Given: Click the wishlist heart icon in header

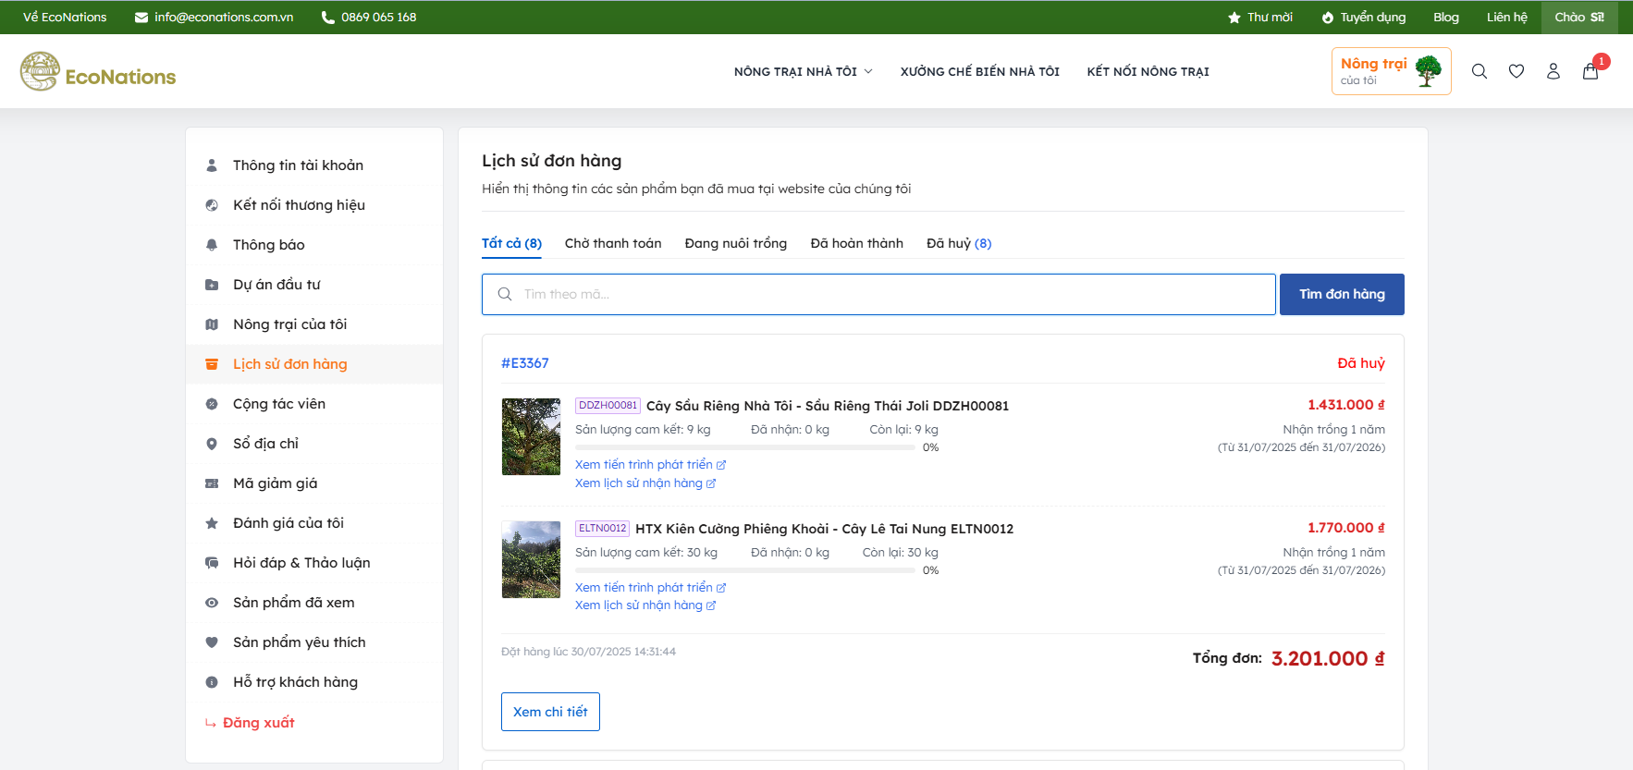Looking at the screenshot, I should coord(1516,71).
